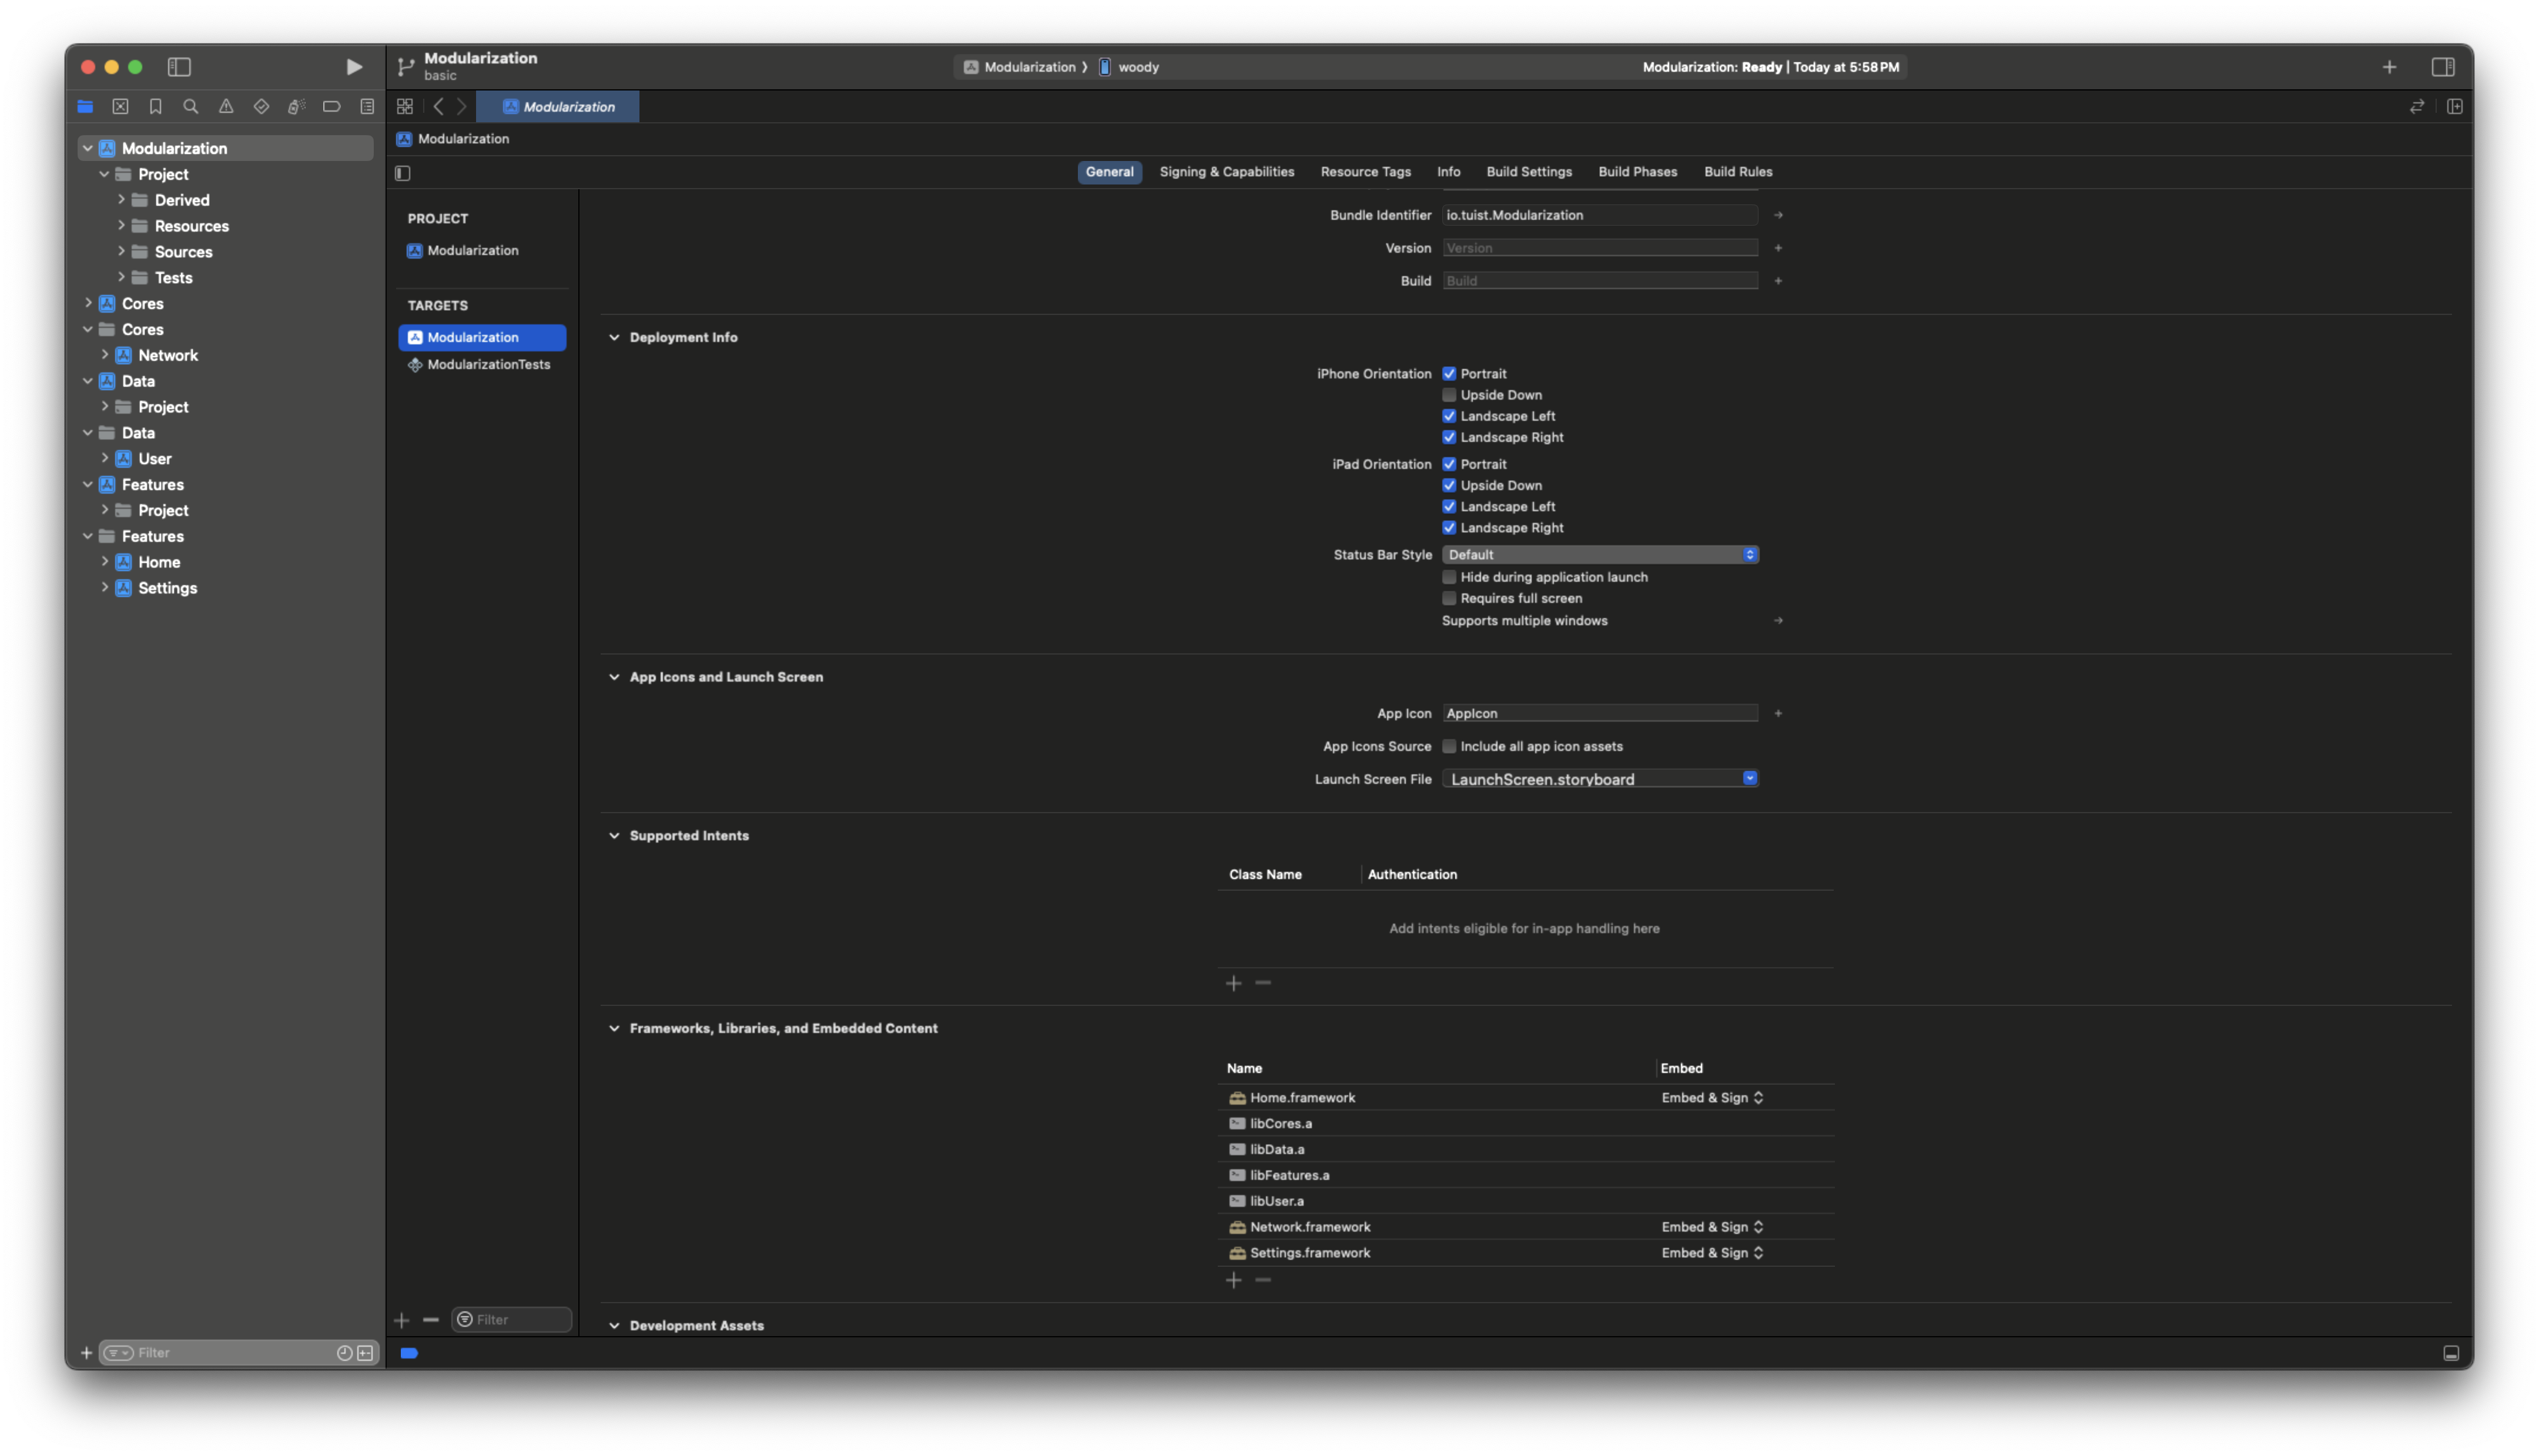2539x1456 pixels.
Task: Go forward with the editor right arrow
Action: 462,106
